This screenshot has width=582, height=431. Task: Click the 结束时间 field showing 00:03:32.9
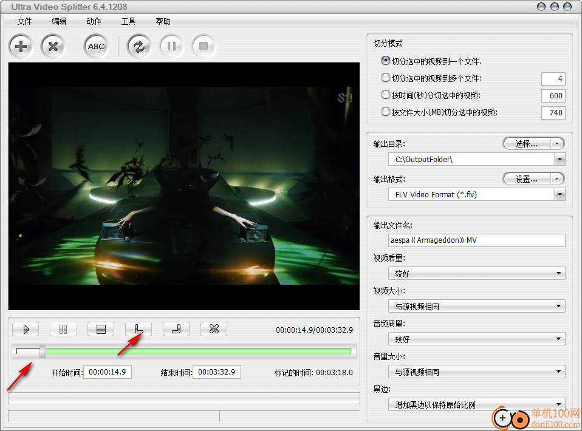217,372
